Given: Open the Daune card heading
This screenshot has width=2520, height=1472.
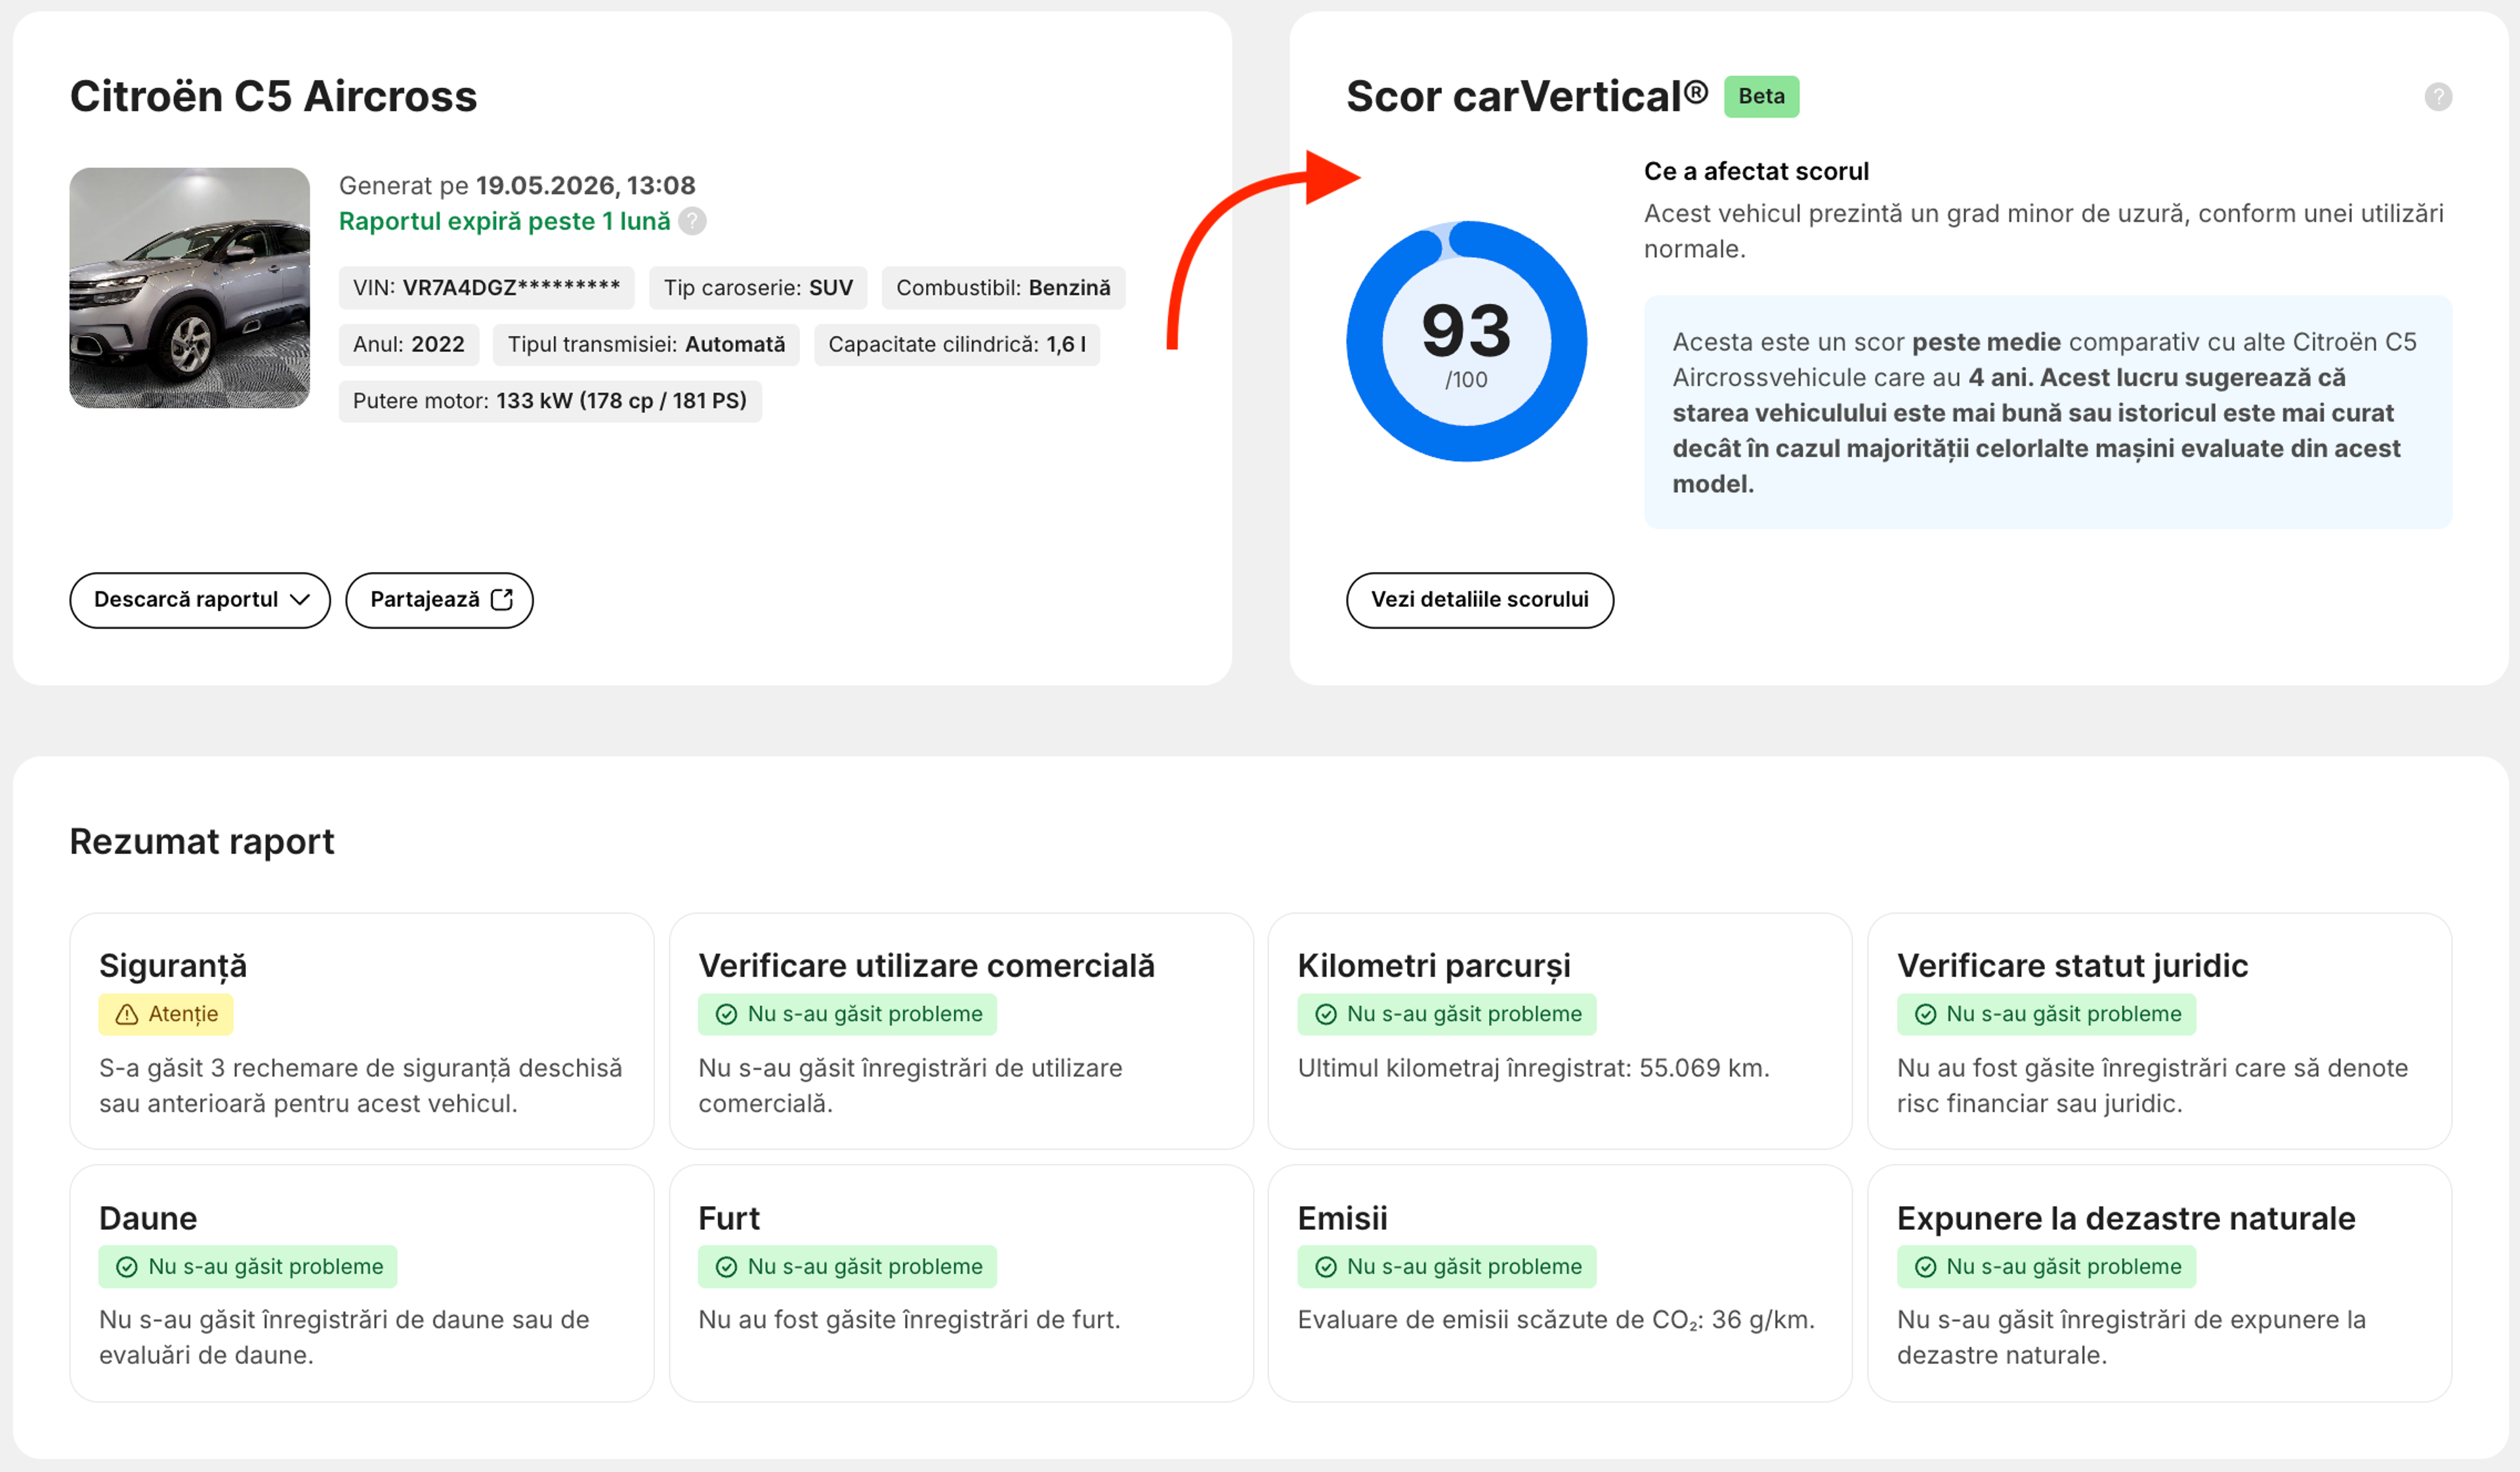Looking at the screenshot, I should (148, 1218).
